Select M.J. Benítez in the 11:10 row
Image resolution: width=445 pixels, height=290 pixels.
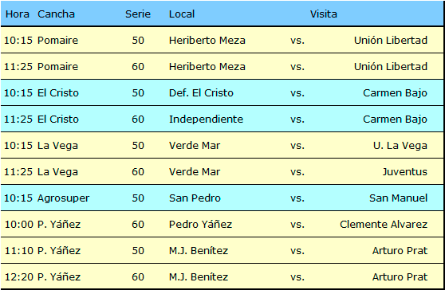click(x=199, y=251)
